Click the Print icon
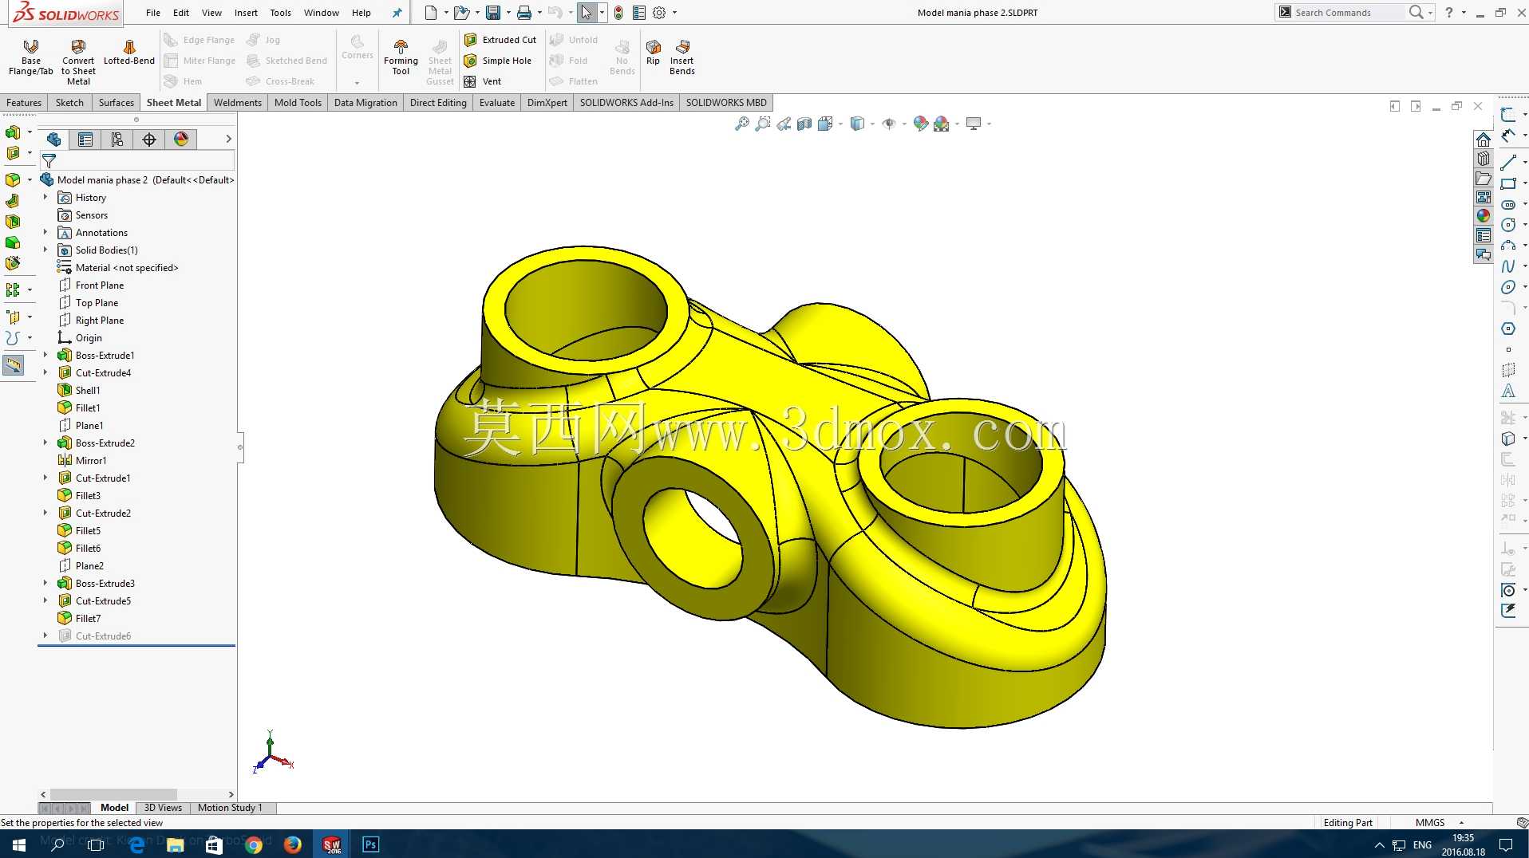Image resolution: width=1529 pixels, height=858 pixels. [x=524, y=13]
